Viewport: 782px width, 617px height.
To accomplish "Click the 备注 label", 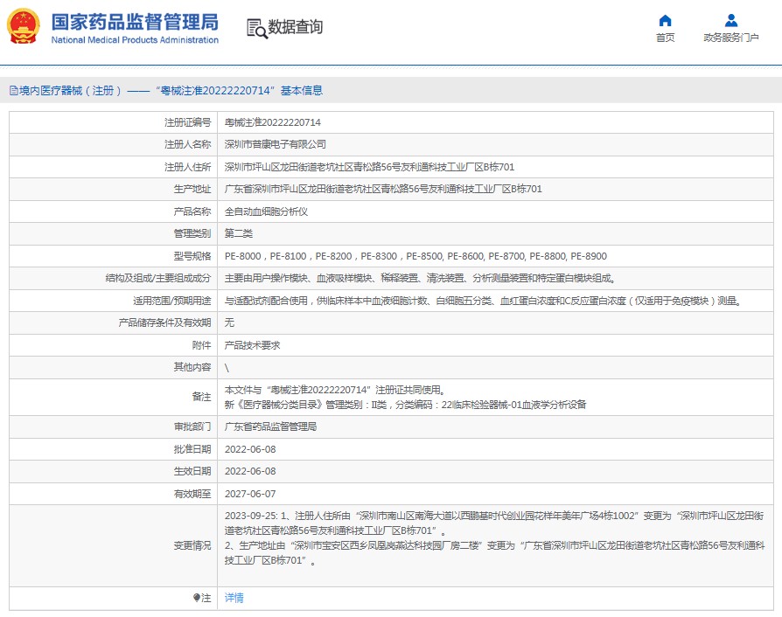I will tap(201, 397).
